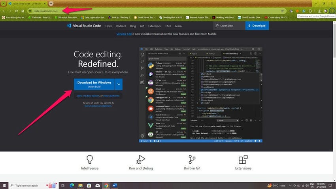Image resolution: width=336 pixels, height=189 pixels.
Task: Click the Download for Windows button
Action: [94, 84]
